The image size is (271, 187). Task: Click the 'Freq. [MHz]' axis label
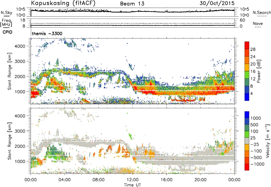pos(6,23)
